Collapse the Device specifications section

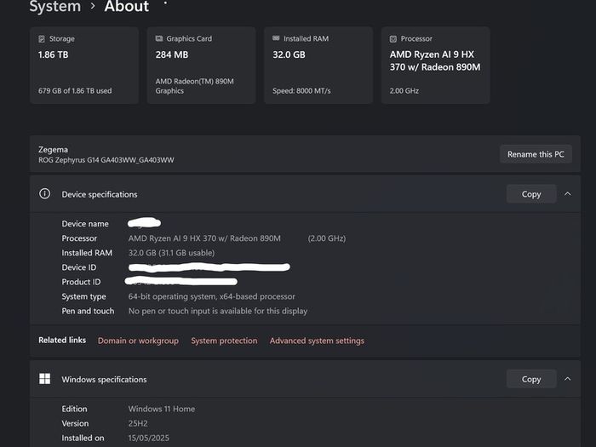coord(568,194)
